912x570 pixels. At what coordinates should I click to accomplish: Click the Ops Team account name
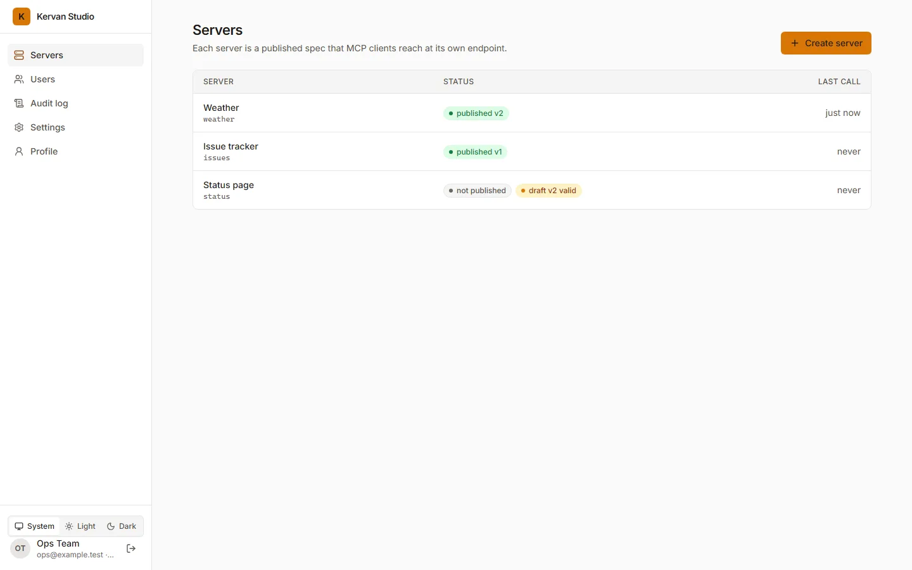(x=58, y=543)
